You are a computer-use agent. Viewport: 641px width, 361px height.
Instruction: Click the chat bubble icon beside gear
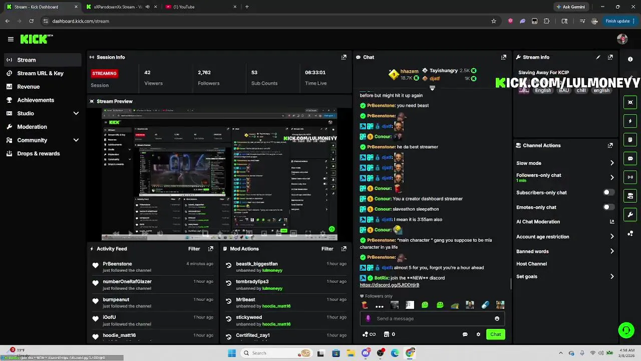[465, 334]
